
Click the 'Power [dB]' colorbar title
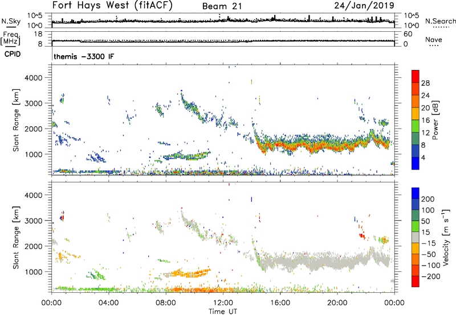(435, 120)
